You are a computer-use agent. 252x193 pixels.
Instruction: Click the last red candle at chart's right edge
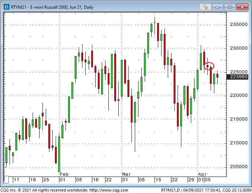coord(218,76)
